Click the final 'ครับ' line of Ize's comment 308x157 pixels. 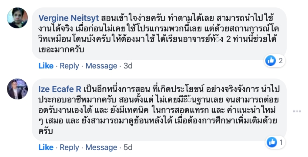click(x=46, y=131)
